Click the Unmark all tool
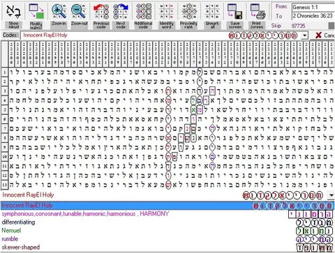The height and width of the screenshot is (253, 335). 212,15
